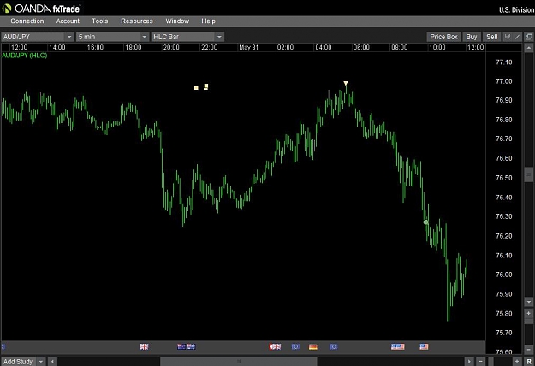Open the Tools menu
This screenshot has width=535, height=366.
(x=99, y=21)
